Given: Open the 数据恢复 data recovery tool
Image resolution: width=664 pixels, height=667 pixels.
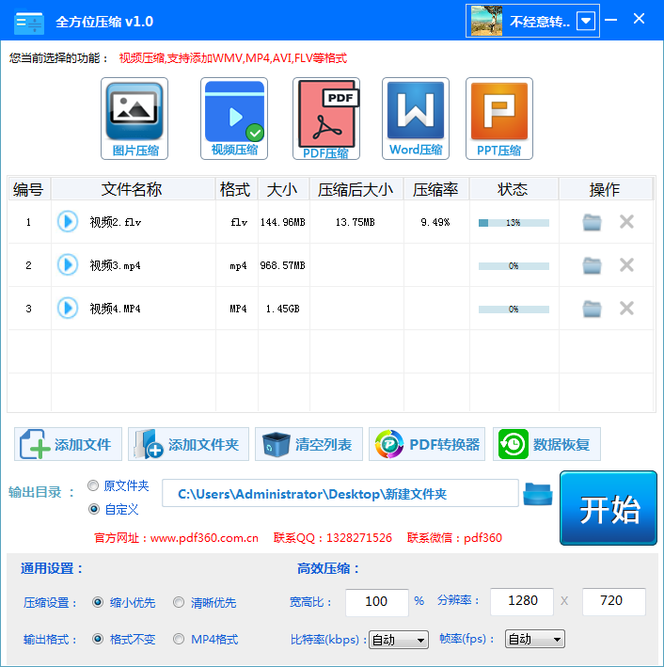Looking at the screenshot, I should [x=547, y=444].
